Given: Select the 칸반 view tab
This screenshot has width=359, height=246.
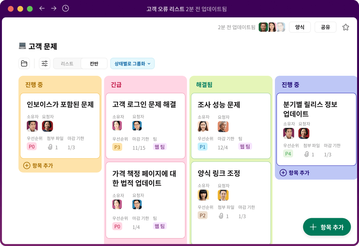Looking at the screenshot, I should 94,63.
